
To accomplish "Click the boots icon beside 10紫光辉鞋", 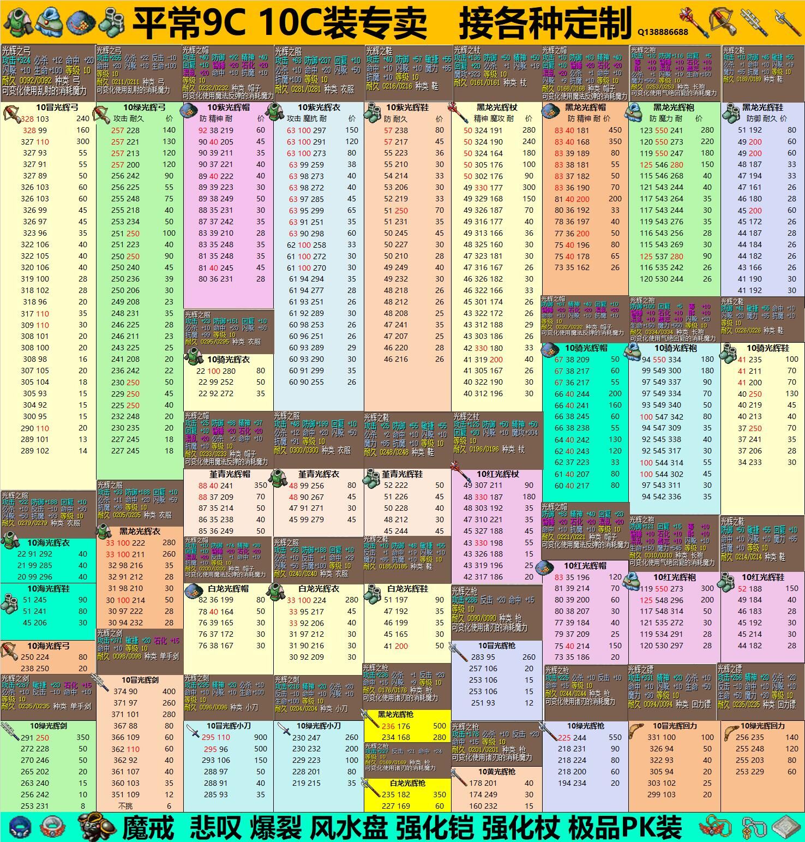I will pos(373,112).
